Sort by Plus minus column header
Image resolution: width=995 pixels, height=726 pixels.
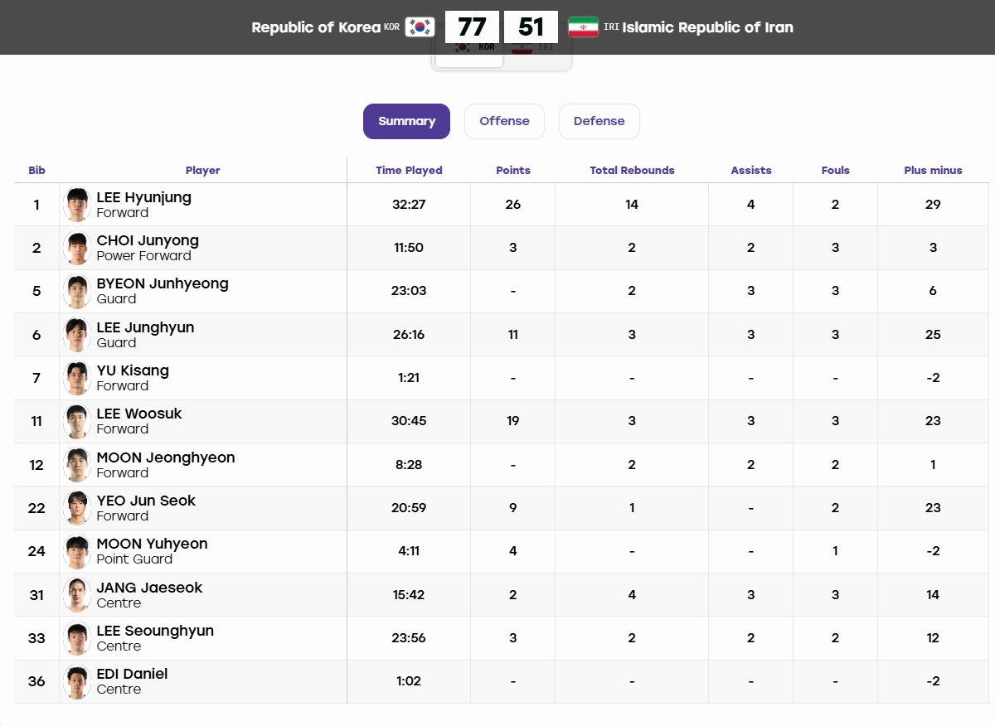pos(933,171)
